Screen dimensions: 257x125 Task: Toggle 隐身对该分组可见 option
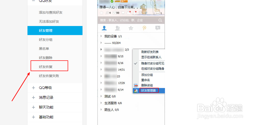[x=149, y=63]
